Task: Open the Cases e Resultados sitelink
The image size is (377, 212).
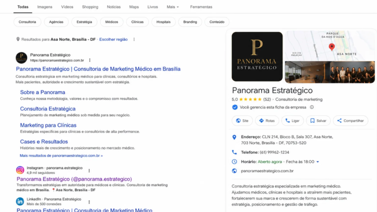Action: 44,142
